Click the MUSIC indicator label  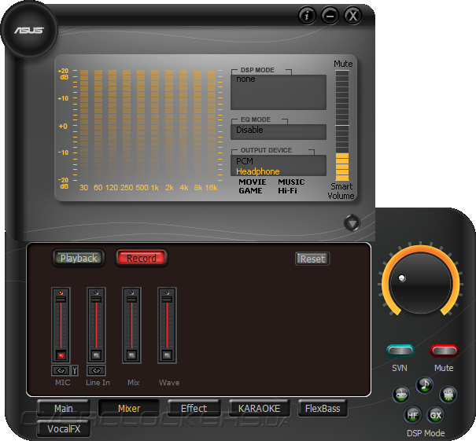click(291, 182)
